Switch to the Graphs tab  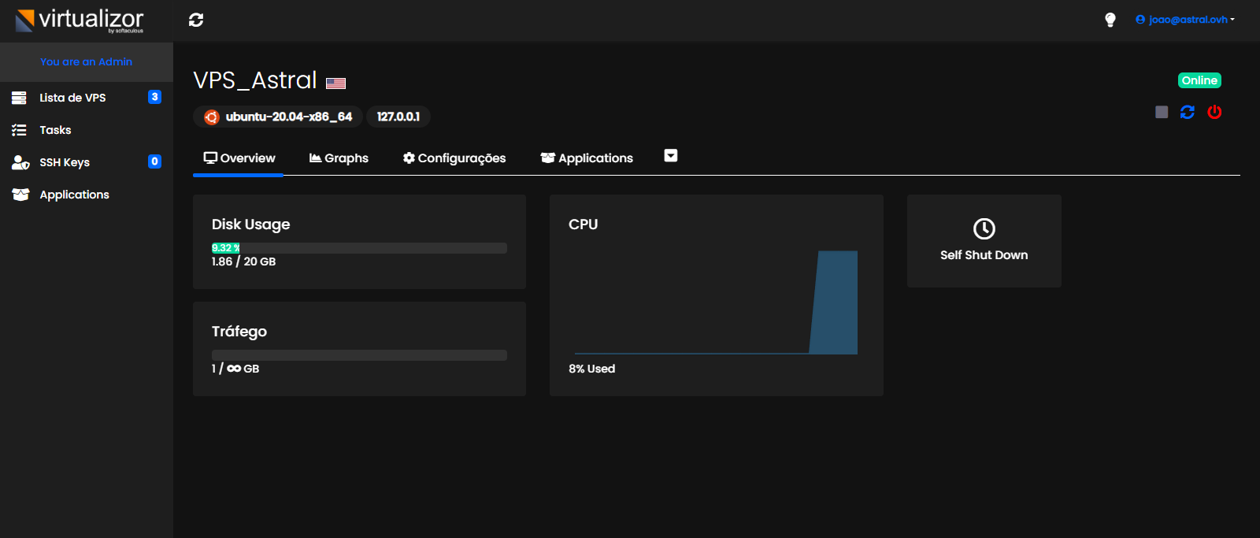339,158
